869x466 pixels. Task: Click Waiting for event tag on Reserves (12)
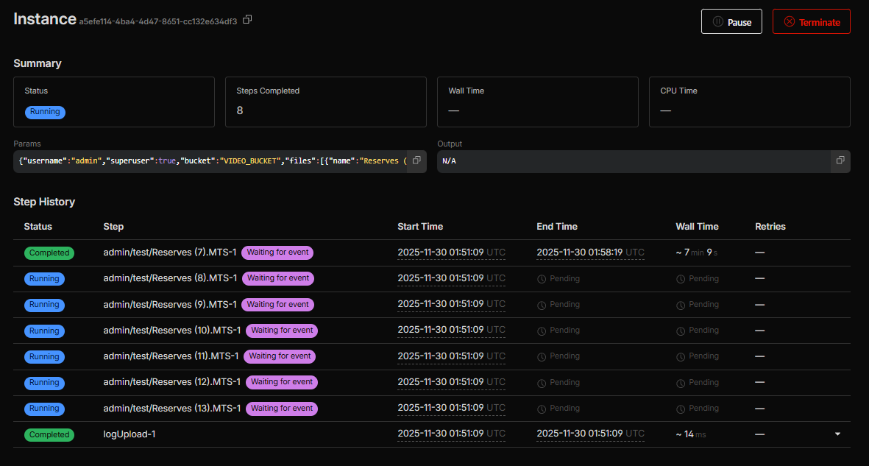point(282,382)
